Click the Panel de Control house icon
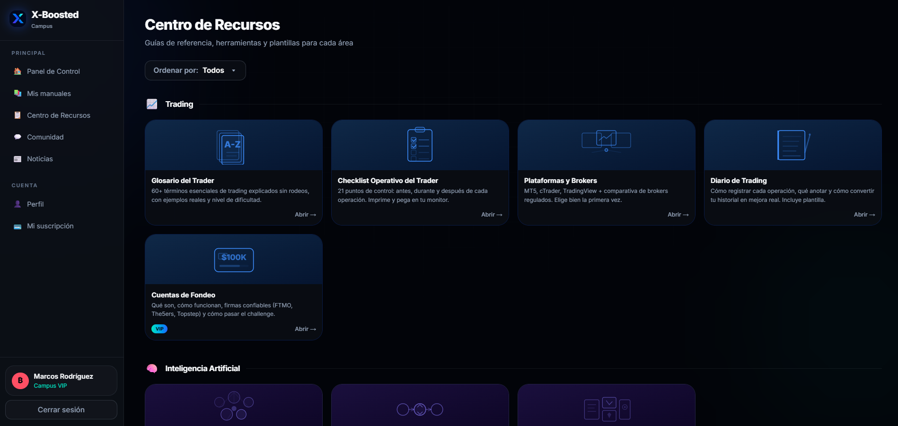Screen dimensions: 898x426 tap(18, 71)
